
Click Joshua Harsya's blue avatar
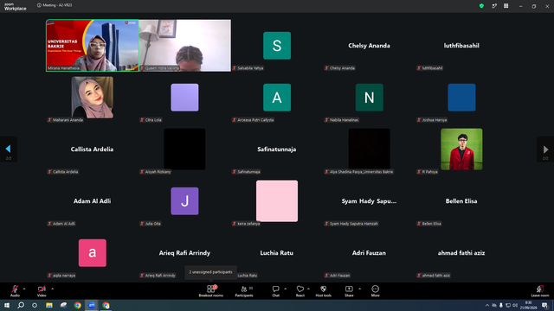[x=461, y=98]
